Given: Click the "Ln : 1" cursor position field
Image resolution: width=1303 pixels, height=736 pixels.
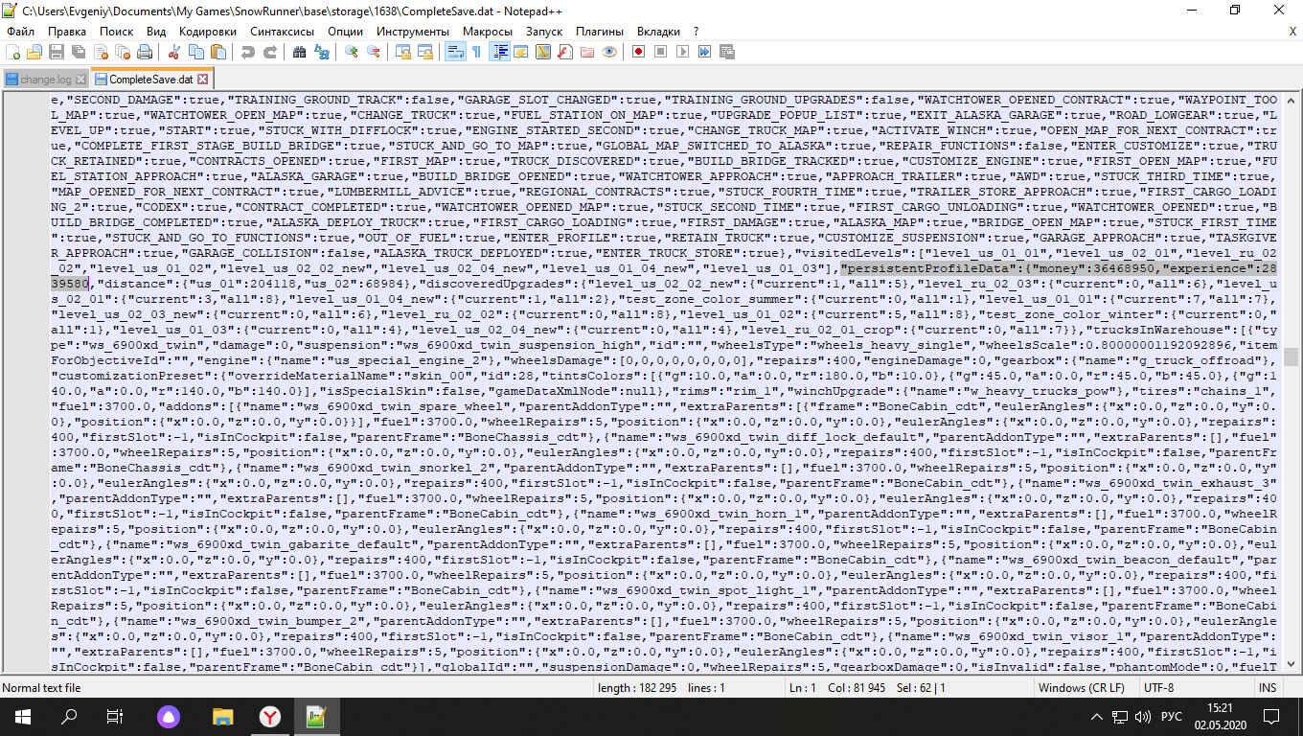Looking at the screenshot, I should tap(802, 687).
